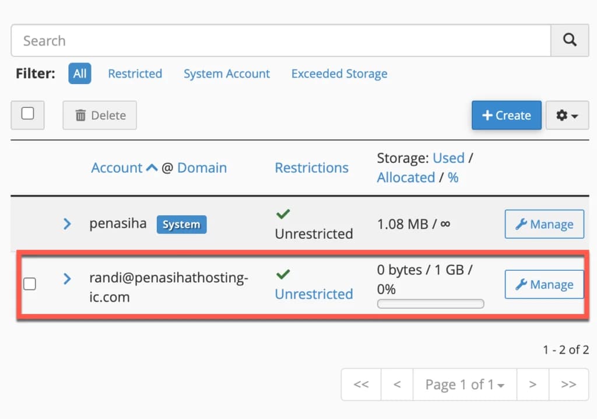Click the green checkmark for randi restrictions
The image size is (597, 419).
tap(283, 274)
